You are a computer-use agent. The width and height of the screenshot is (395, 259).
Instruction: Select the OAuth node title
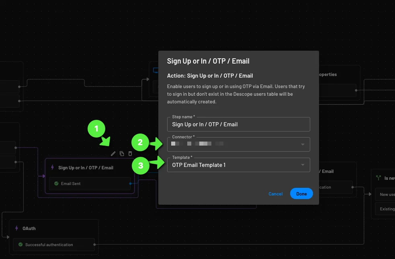[29, 228]
